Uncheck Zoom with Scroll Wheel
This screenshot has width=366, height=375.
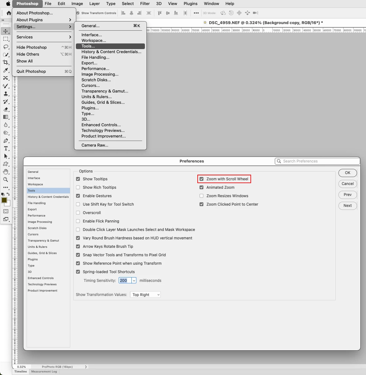(201, 179)
